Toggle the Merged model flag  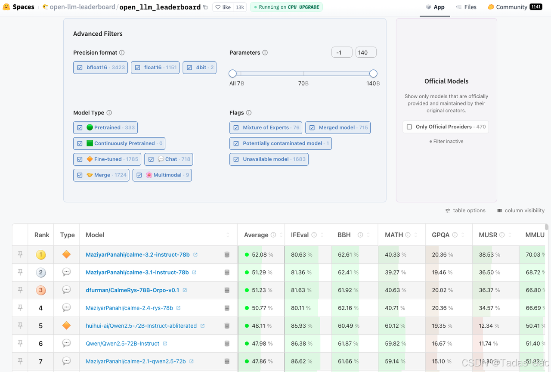338,127
